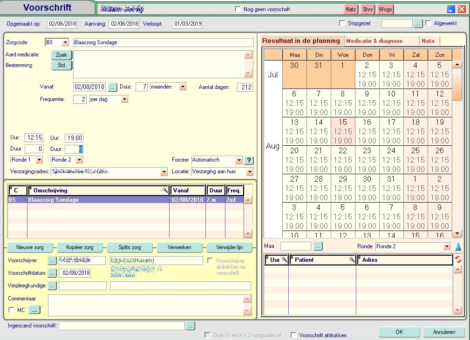Open the Voorschrijver lookup button
Screen dimensions: 470x340
52,260
